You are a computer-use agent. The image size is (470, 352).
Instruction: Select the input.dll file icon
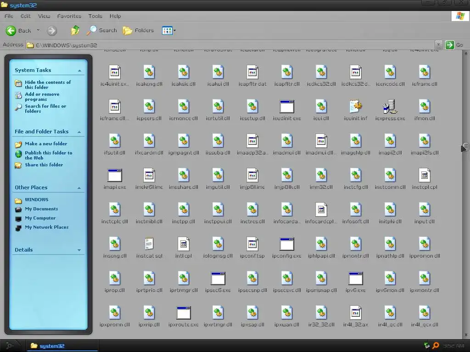click(424, 209)
